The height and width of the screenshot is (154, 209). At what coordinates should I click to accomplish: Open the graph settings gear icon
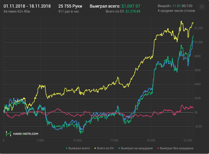tap(202, 7)
